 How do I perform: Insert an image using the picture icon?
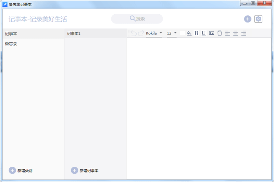click(212, 33)
